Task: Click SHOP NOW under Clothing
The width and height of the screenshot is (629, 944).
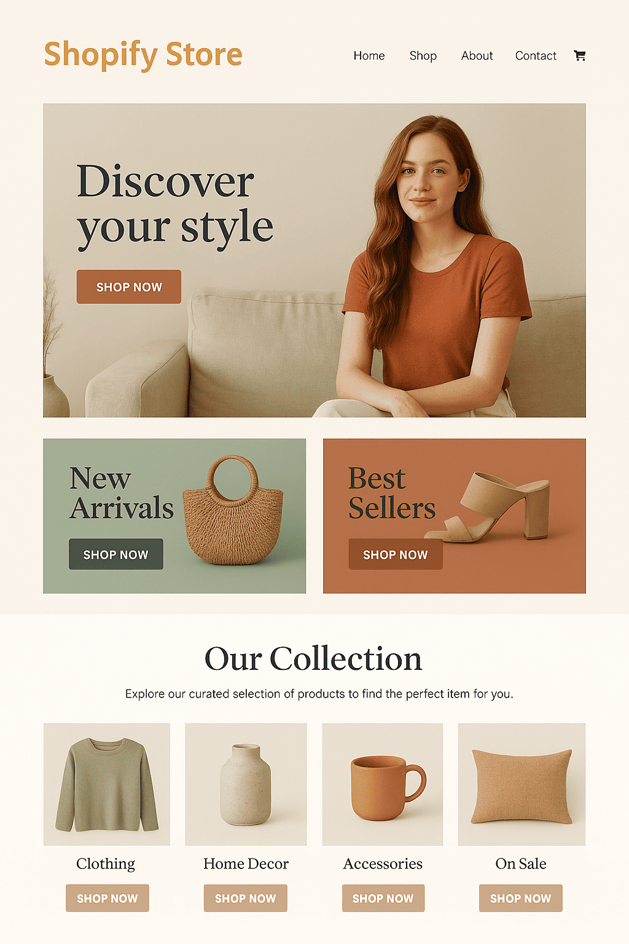Action: (x=107, y=898)
